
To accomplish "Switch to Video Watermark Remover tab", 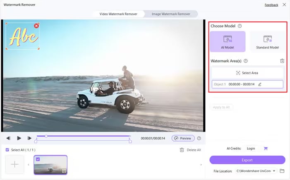I will [118, 14].
